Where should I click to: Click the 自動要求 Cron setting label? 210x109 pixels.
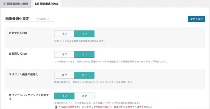tap(18, 33)
